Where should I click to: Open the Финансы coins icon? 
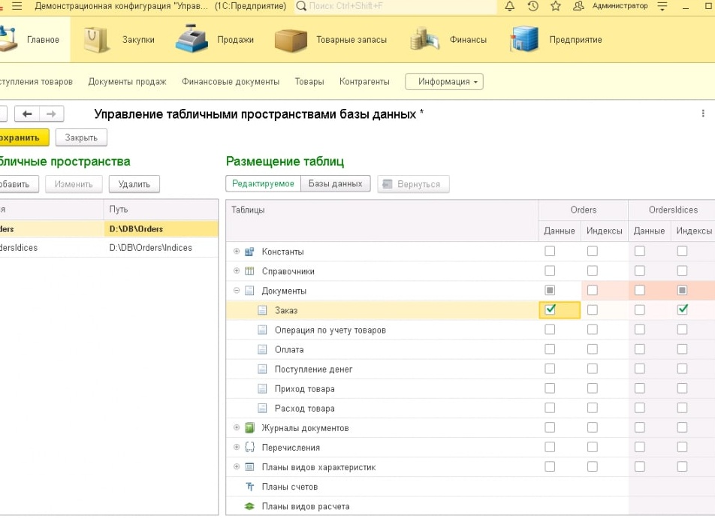pos(424,39)
